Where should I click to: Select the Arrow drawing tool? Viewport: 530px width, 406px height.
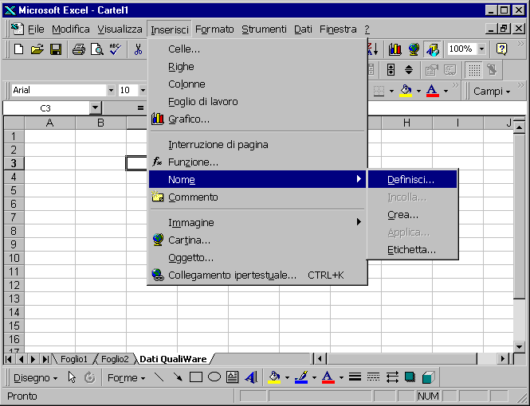point(178,377)
